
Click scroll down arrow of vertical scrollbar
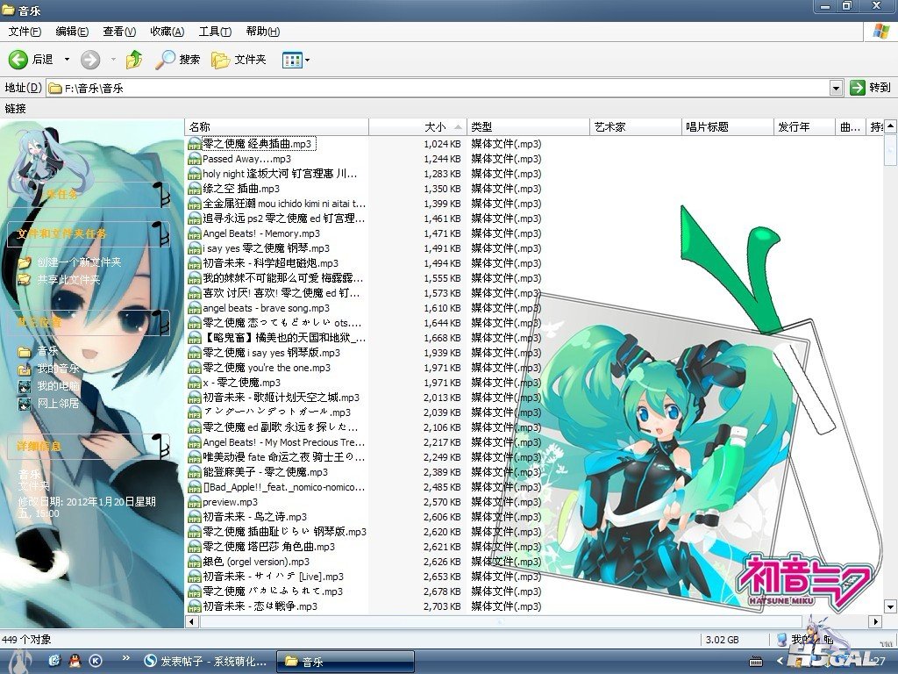click(890, 606)
